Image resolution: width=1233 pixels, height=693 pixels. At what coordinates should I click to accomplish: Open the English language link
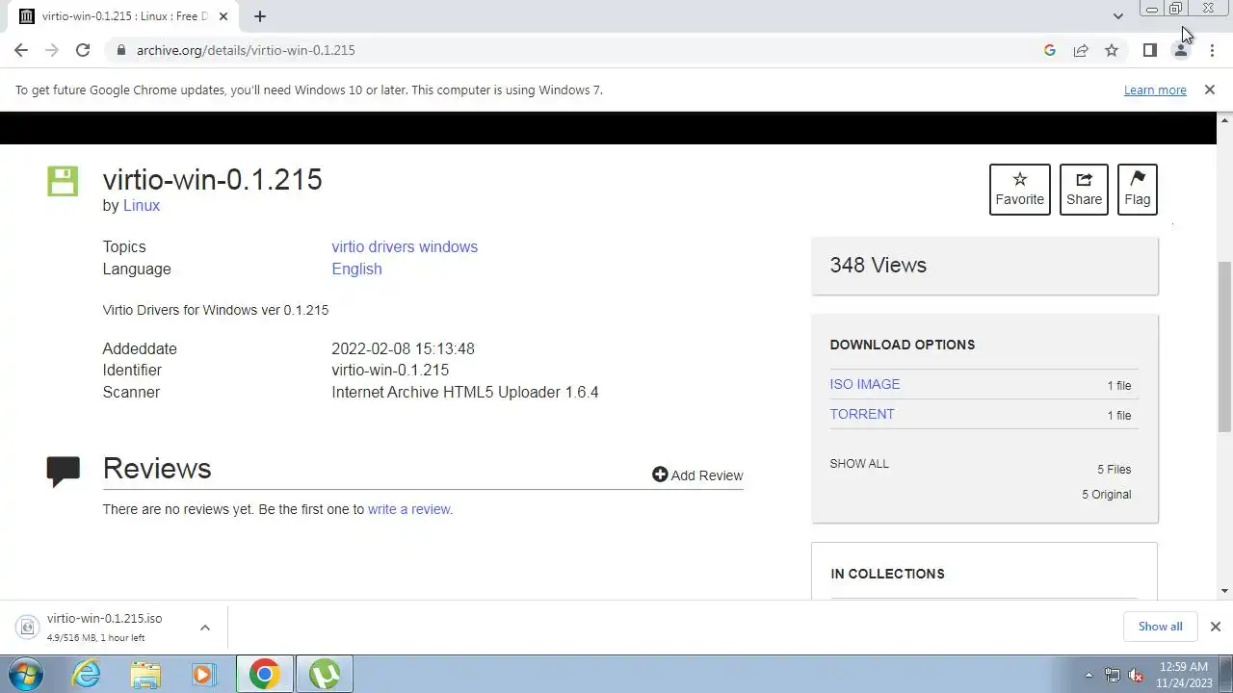point(356,269)
